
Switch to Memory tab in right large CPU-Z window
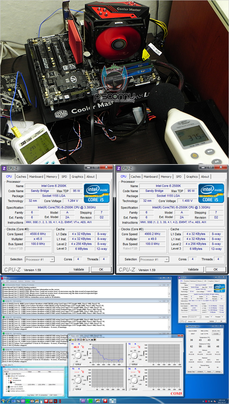coord(166,177)
